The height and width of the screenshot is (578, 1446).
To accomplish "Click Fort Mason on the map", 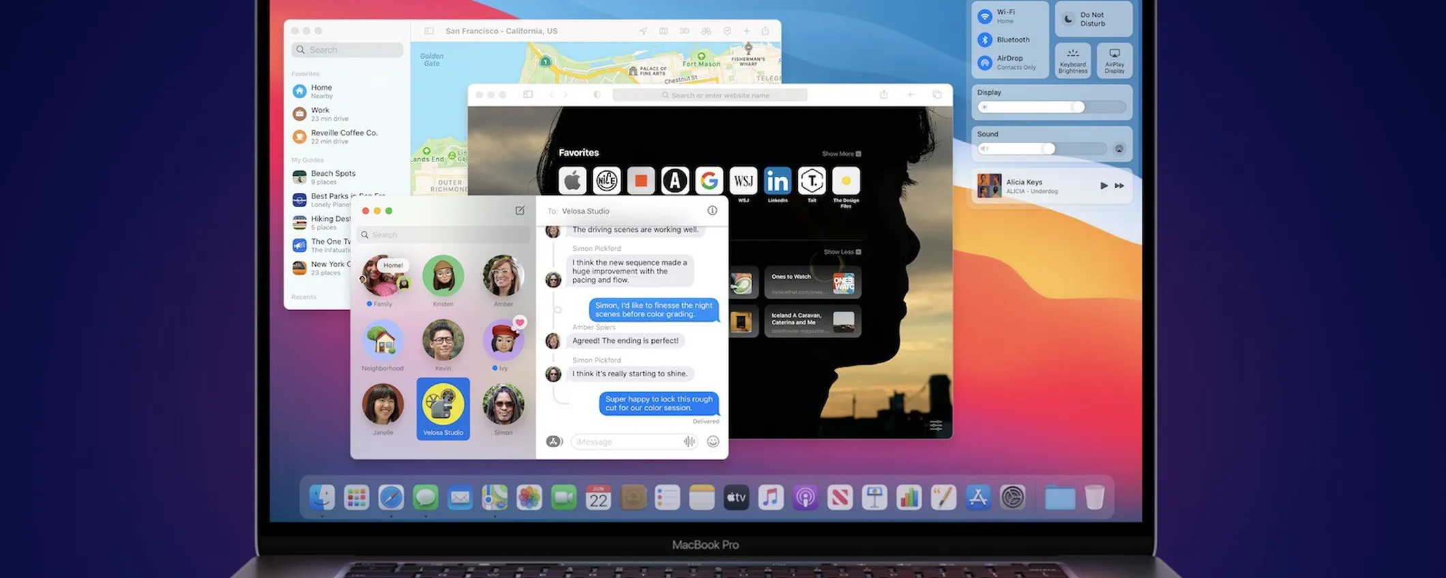I will pyautogui.click(x=701, y=60).
